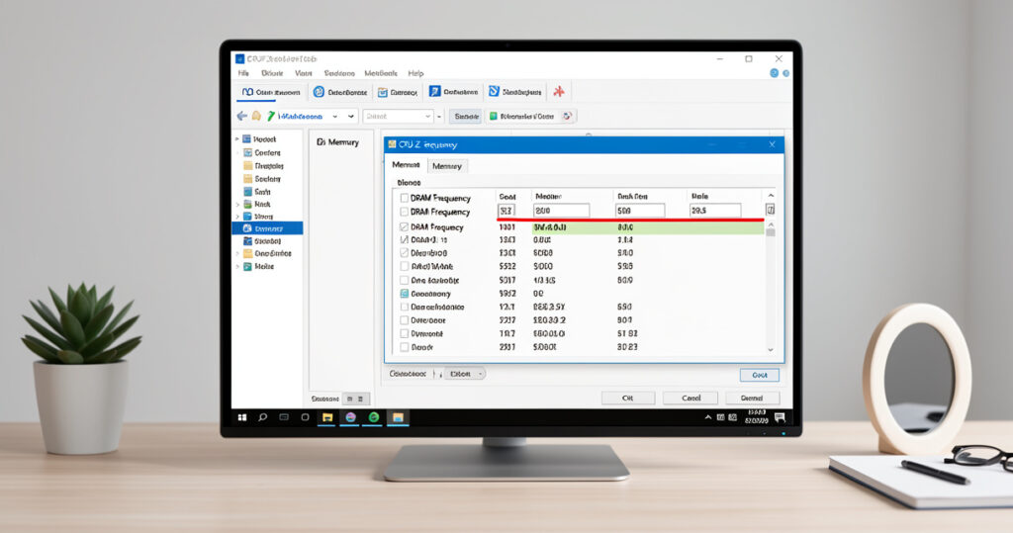
Task: Click the Memory item in the middle panel
Action: tap(338, 142)
